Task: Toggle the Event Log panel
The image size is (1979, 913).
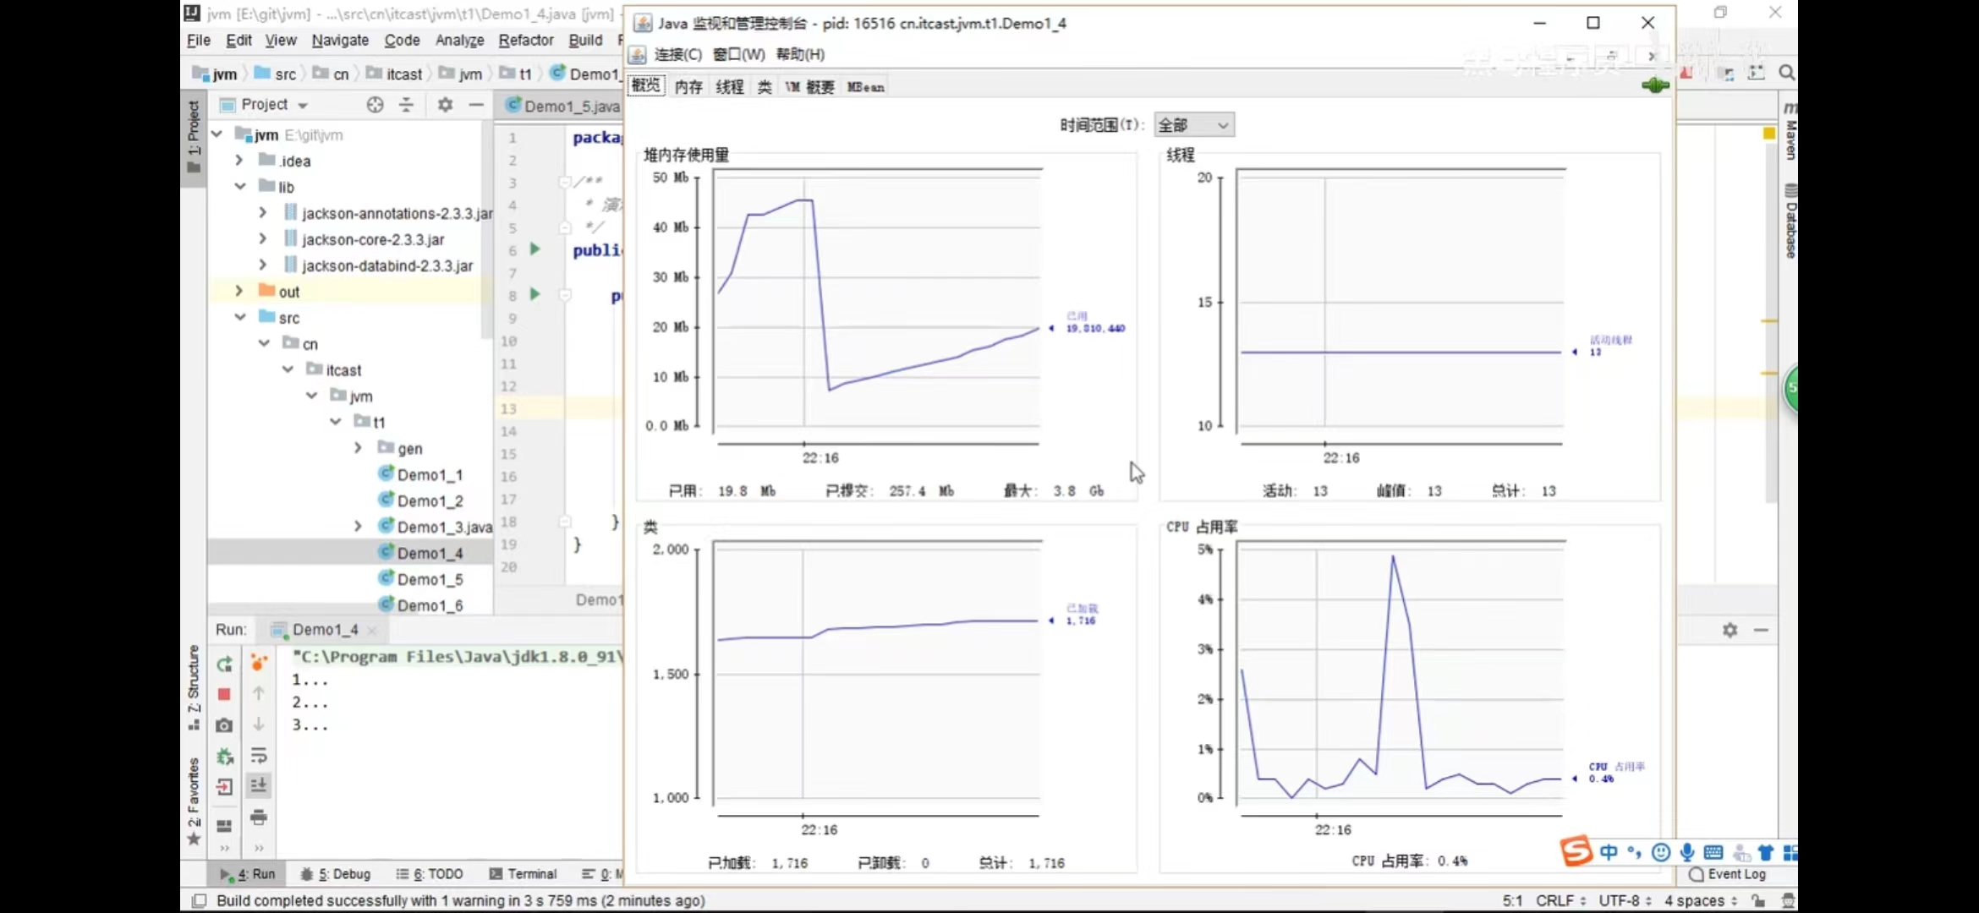Action: click(x=1727, y=874)
